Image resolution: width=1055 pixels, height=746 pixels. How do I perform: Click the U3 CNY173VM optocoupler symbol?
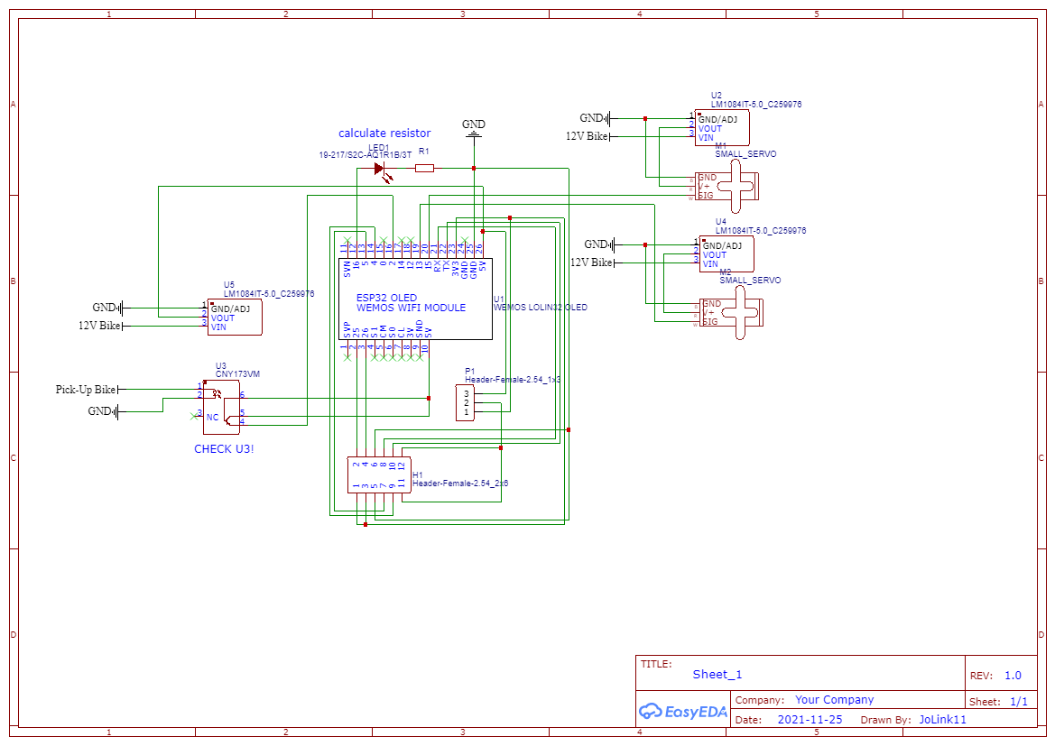tap(221, 407)
